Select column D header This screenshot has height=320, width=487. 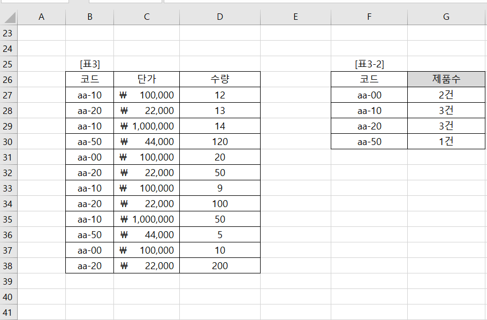(x=220, y=17)
